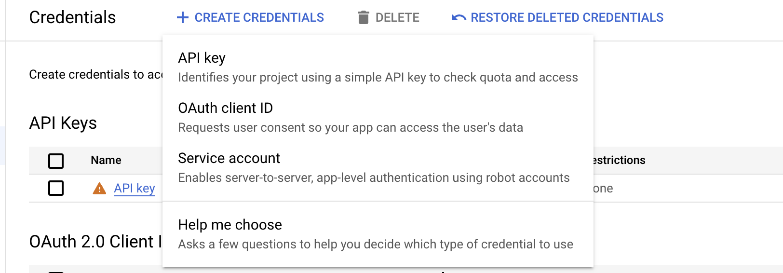
Task: Click the trash can icon
Action: click(x=363, y=18)
